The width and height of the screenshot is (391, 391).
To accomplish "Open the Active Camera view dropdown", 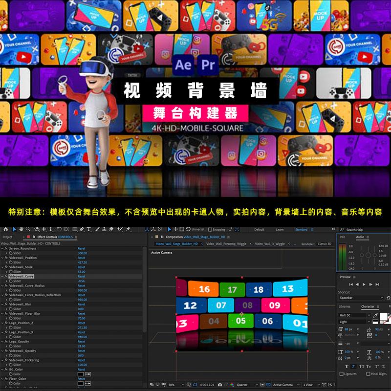I will point(282,386).
